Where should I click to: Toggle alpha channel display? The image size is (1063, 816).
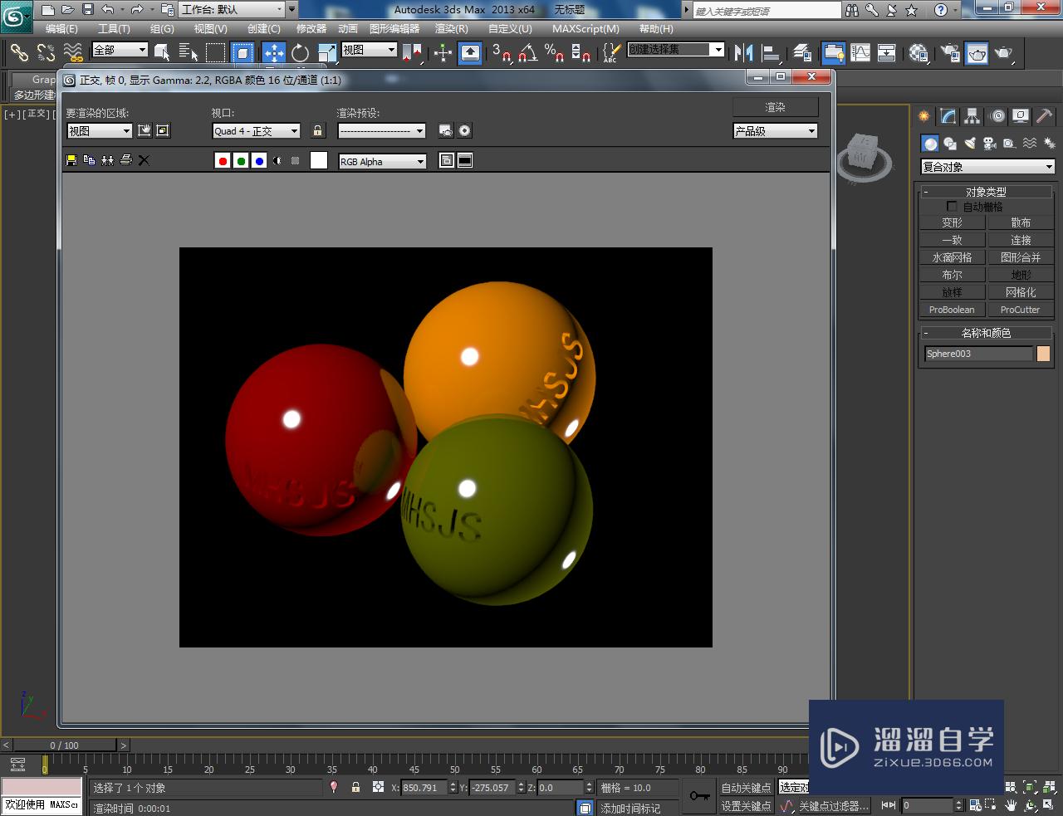(x=277, y=161)
